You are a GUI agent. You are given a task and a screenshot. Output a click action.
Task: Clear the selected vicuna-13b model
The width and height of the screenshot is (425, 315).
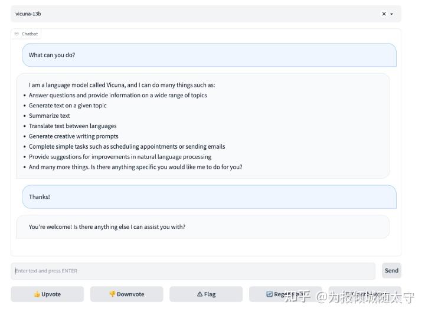[384, 14]
